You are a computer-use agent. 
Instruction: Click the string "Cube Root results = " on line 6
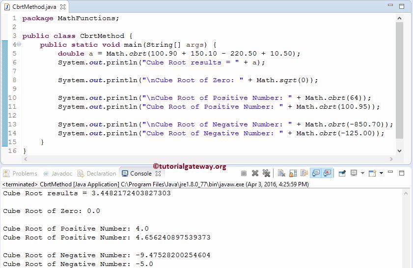(190, 62)
